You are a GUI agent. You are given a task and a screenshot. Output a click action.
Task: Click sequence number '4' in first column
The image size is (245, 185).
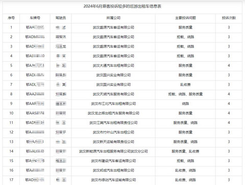11,56
